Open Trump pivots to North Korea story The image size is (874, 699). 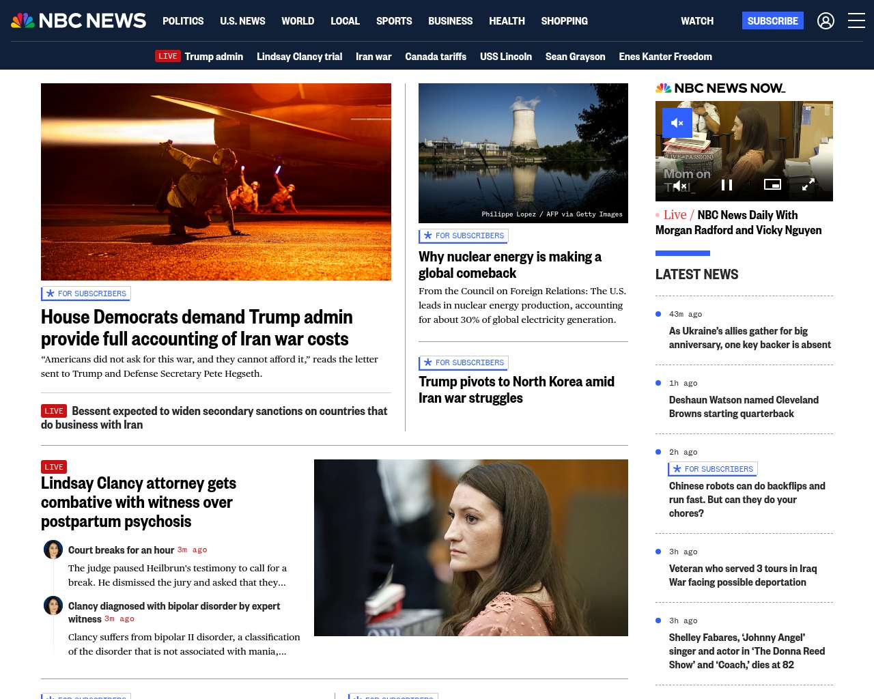516,390
